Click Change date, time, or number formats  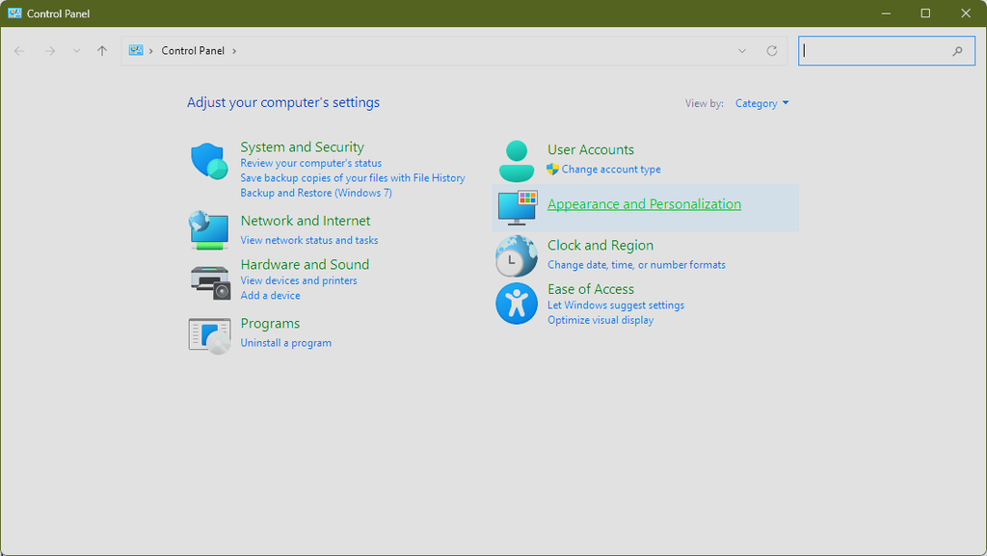[636, 265]
